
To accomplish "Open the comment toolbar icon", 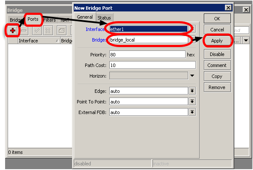I will coord(61,31).
